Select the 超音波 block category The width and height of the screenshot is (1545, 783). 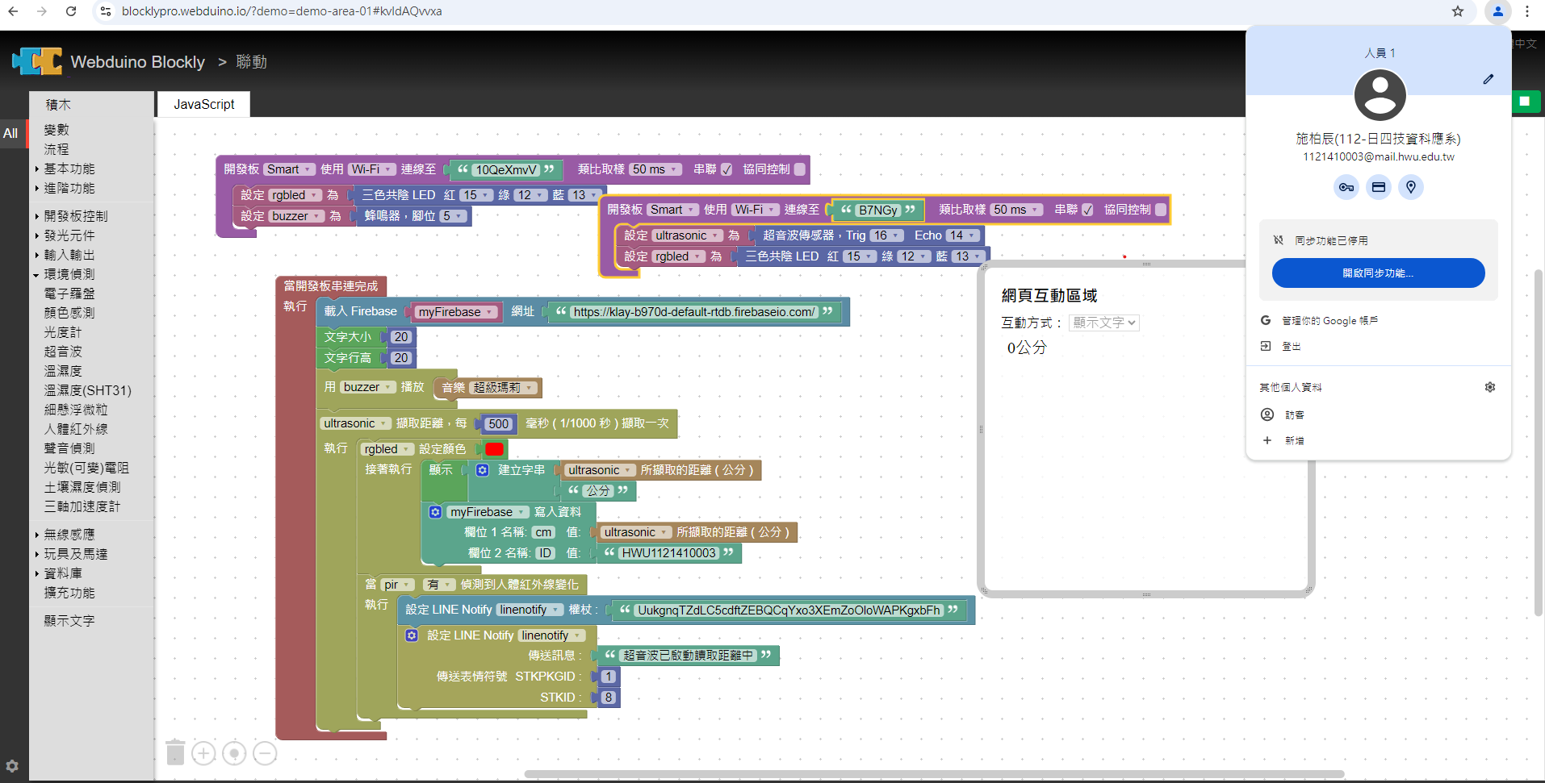[x=63, y=352]
